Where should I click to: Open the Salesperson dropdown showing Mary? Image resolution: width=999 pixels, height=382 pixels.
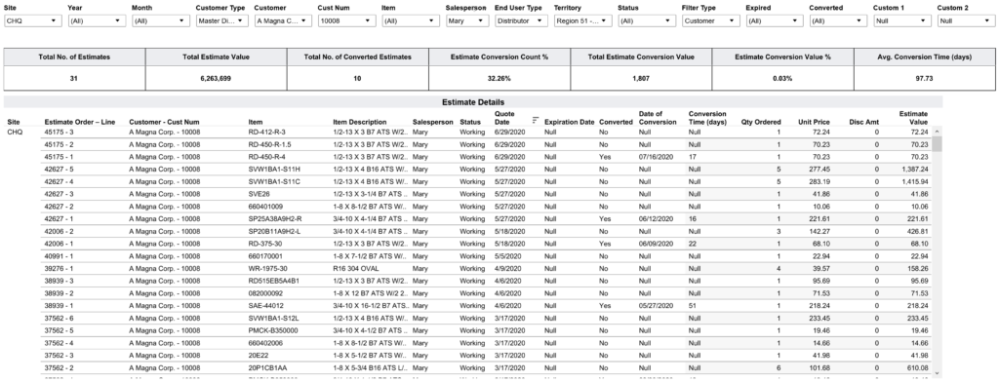tap(467, 21)
